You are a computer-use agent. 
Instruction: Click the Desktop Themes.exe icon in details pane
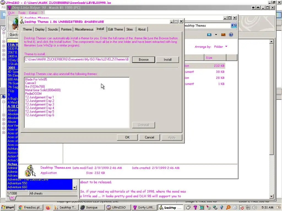click(30, 171)
